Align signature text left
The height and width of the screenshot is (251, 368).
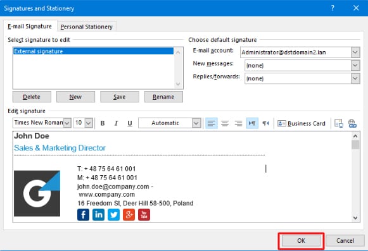coord(211,123)
